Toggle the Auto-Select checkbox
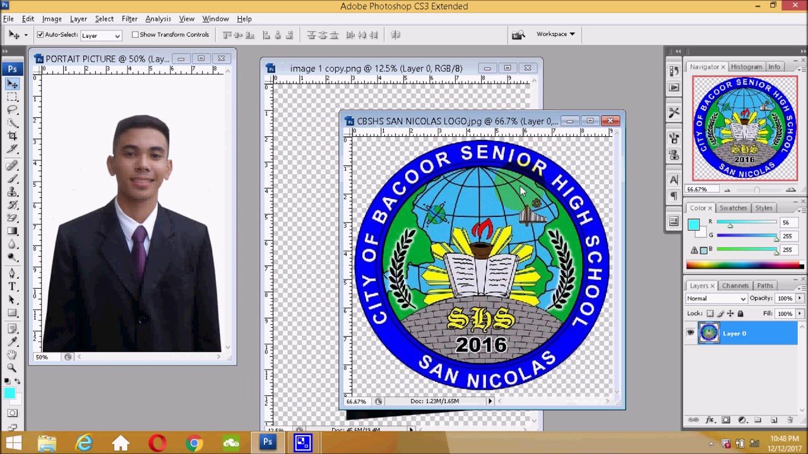This screenshot has width=808, height=454. tap(40, 35)
